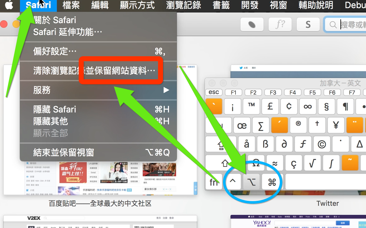The width and height of the screenshot is (366, 228).
Task: Select 隱藏其他 menu entry
Action: pos(98,121)
